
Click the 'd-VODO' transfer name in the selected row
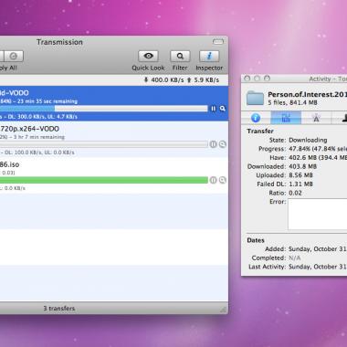15,93
